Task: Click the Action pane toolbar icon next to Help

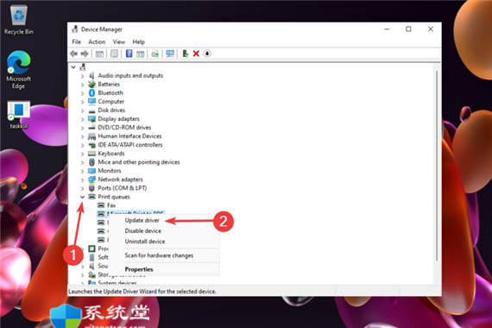Action: [140, 54]
